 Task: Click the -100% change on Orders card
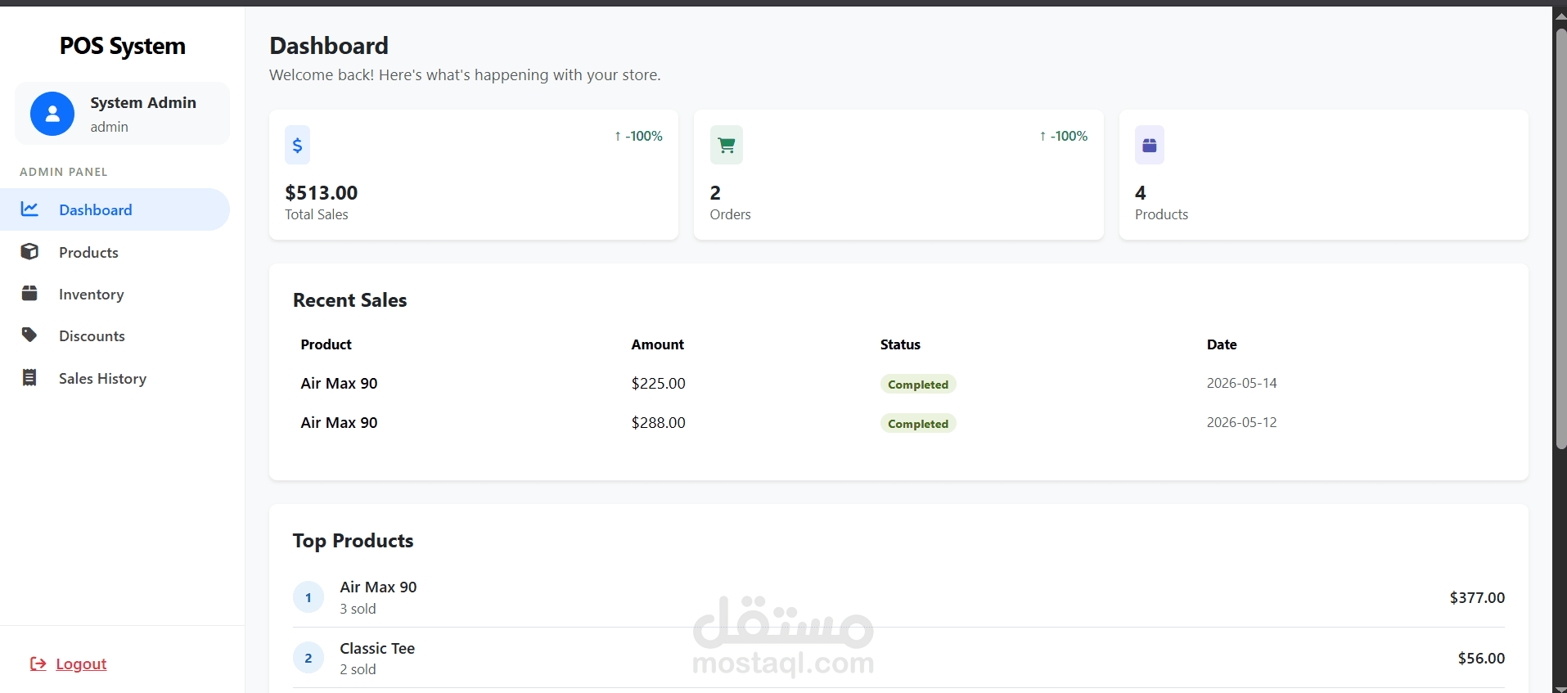1064,136
